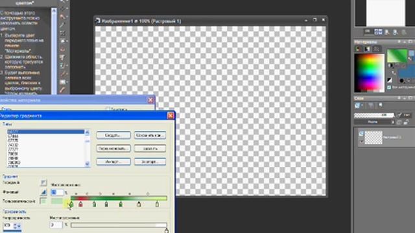Select the raster layer thumbnail in Layers panel
The image size is (415, 233).
[x=373, y=138]
